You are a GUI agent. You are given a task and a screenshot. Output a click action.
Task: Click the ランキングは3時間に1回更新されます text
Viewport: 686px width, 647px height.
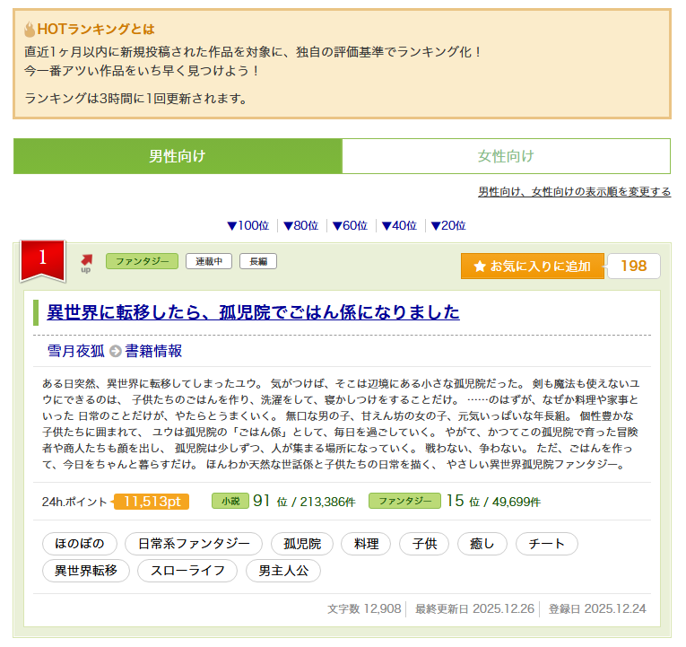click(x=136, y=99)
